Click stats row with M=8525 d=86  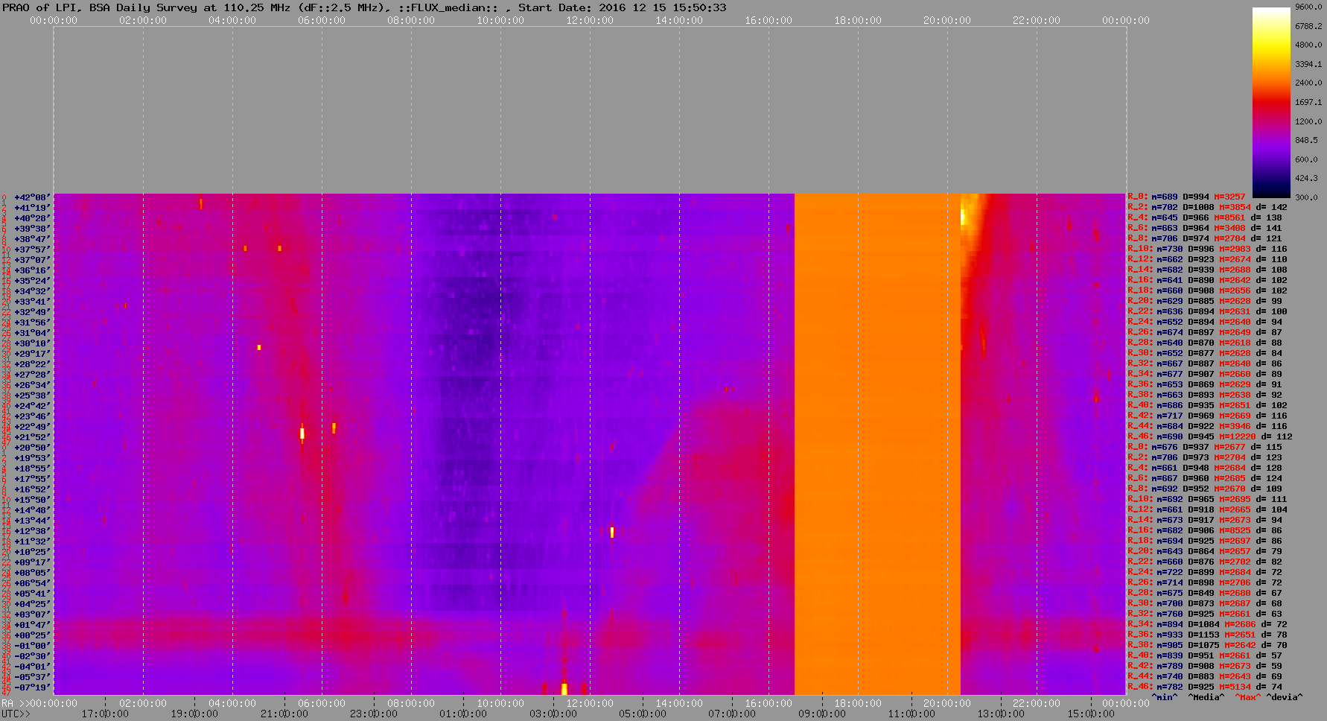click(1205, 531)
